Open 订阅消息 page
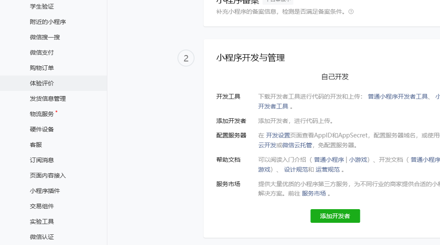440x245 pixels. [42, 160]
